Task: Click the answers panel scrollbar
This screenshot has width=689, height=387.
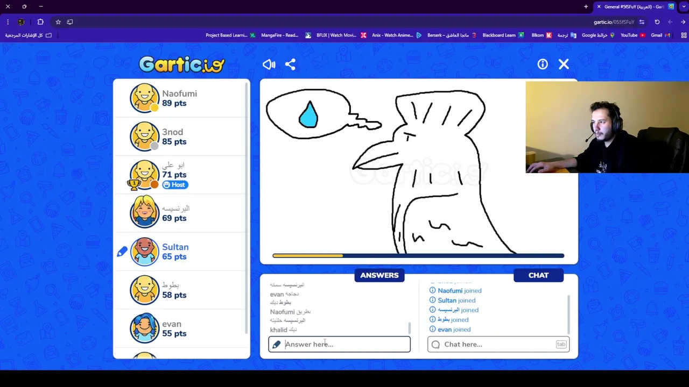Action: click(410, 327)
